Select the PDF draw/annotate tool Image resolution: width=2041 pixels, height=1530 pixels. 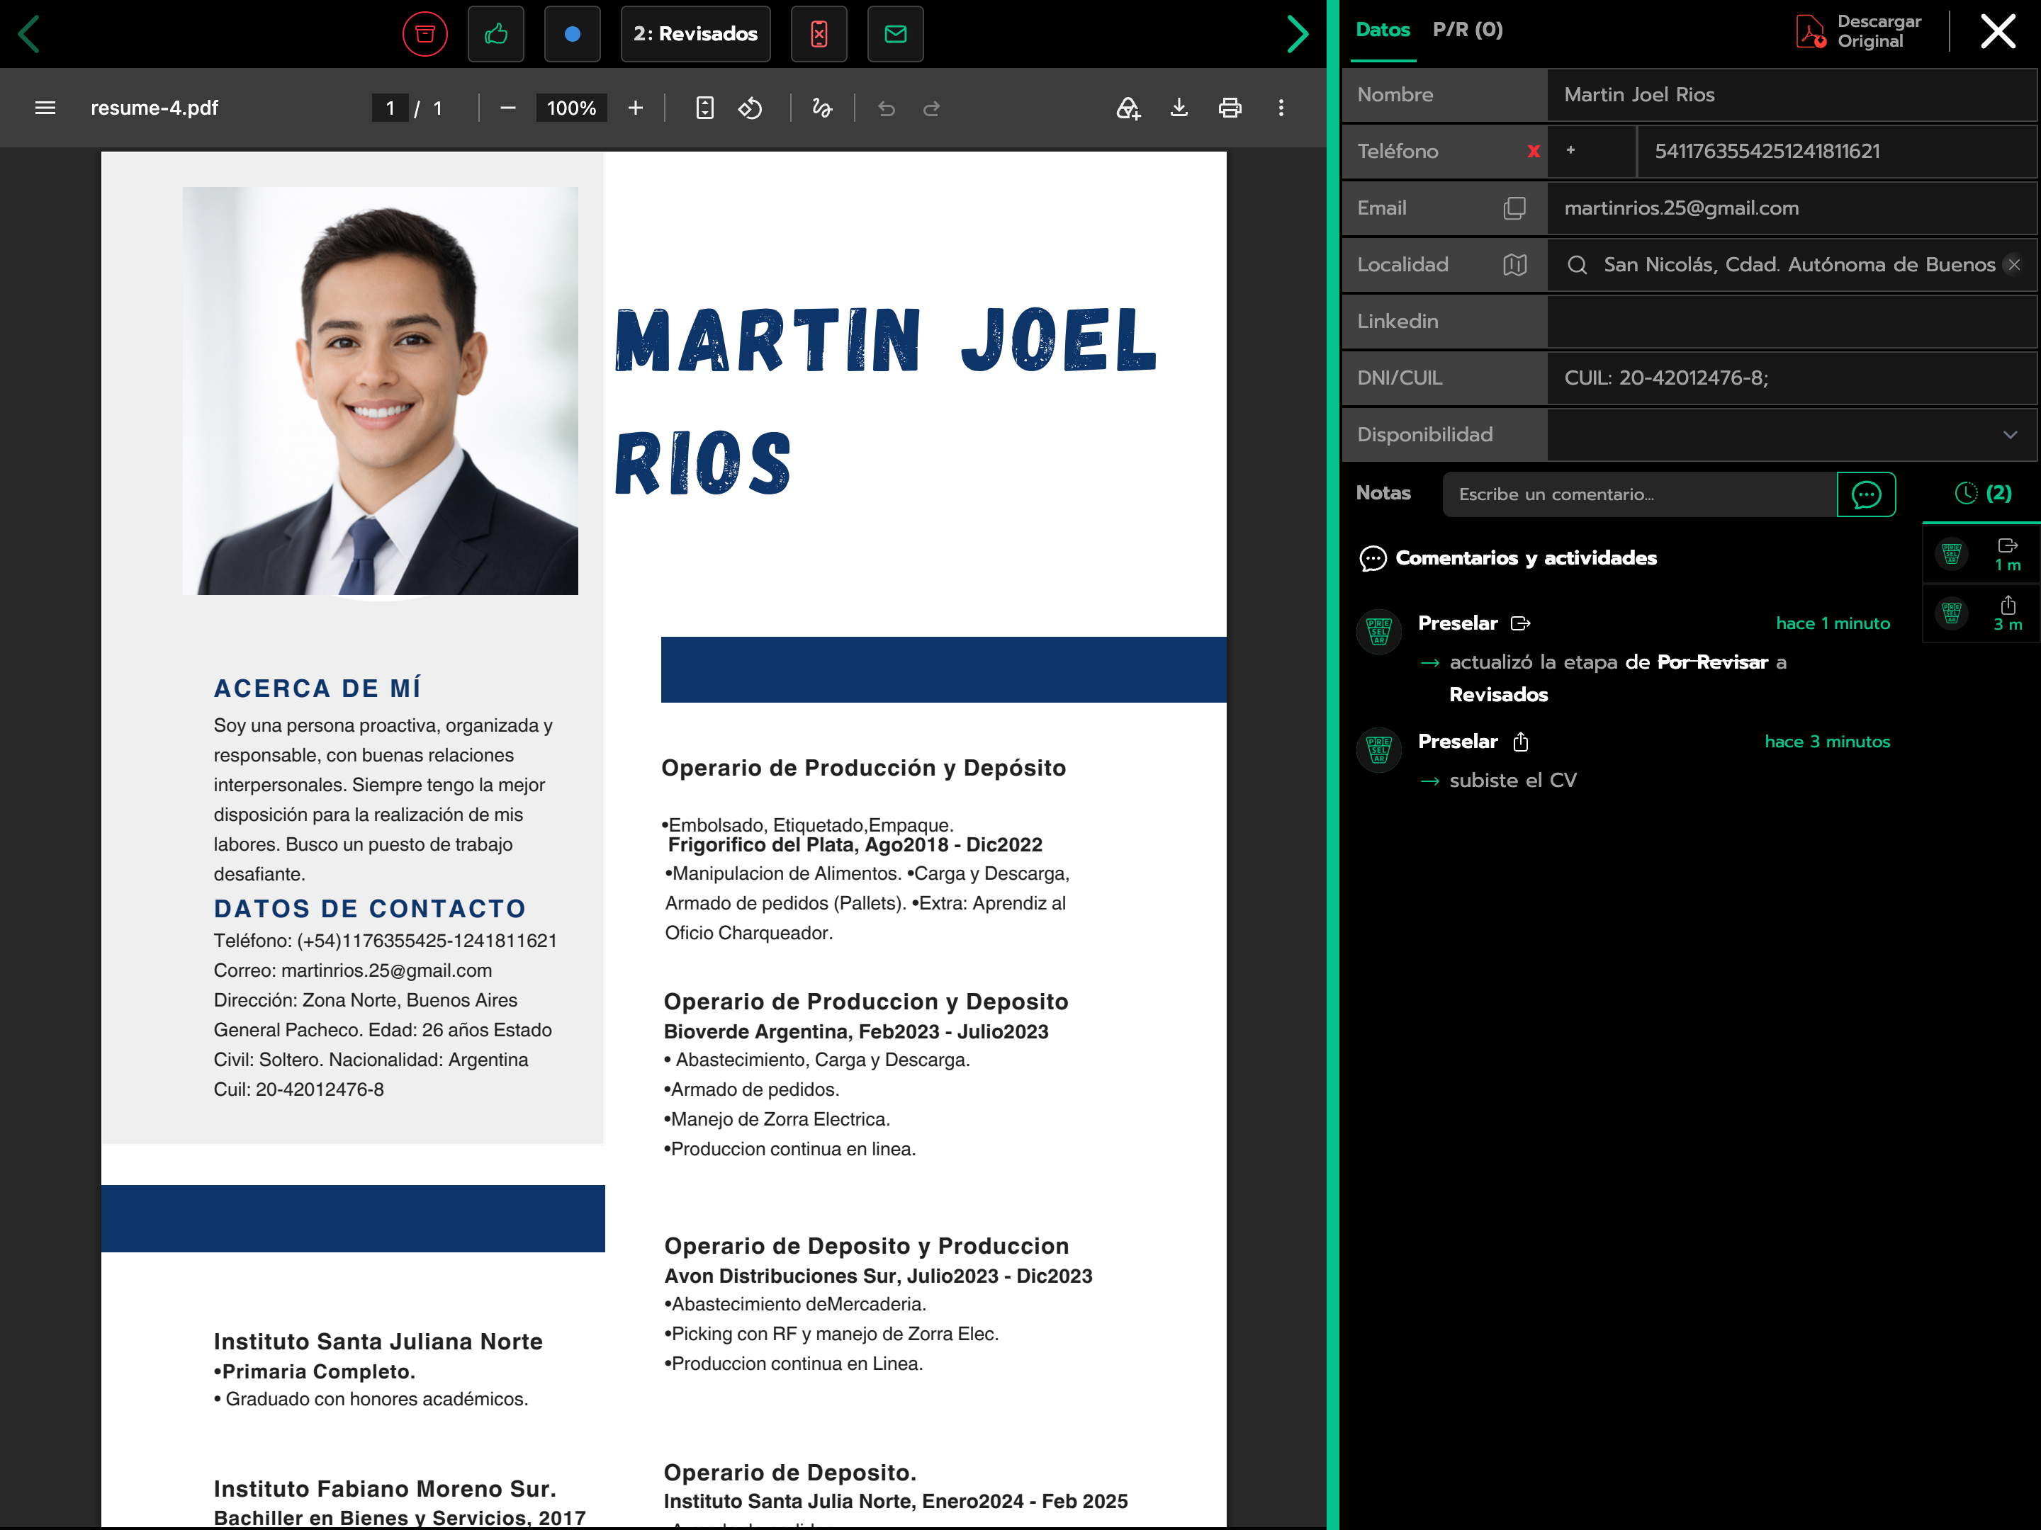point(821,108)
